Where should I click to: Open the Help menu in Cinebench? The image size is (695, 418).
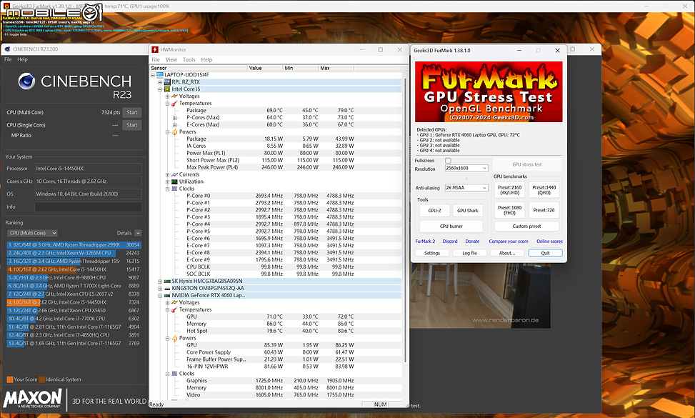click(x=22, y=59)
